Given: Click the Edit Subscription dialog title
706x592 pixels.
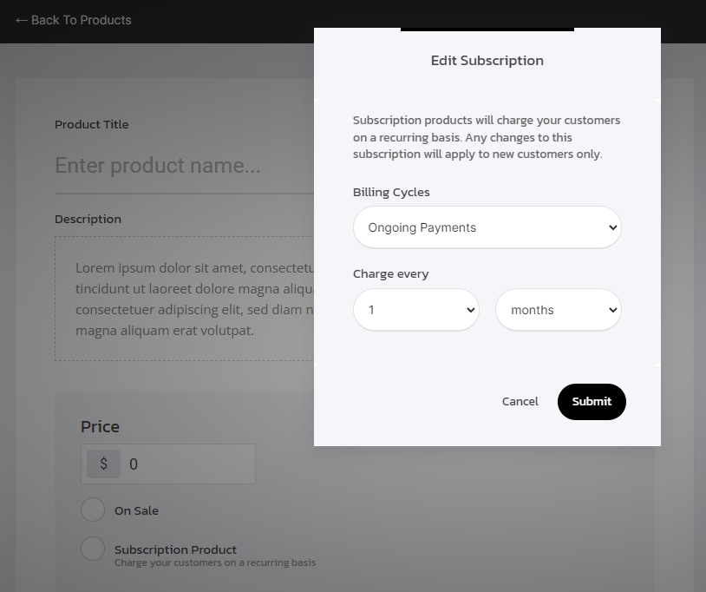Looking at the screenshot, I should point(487,61).
